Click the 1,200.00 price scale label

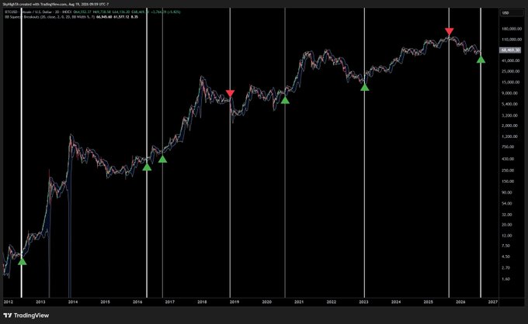(510, 136)
